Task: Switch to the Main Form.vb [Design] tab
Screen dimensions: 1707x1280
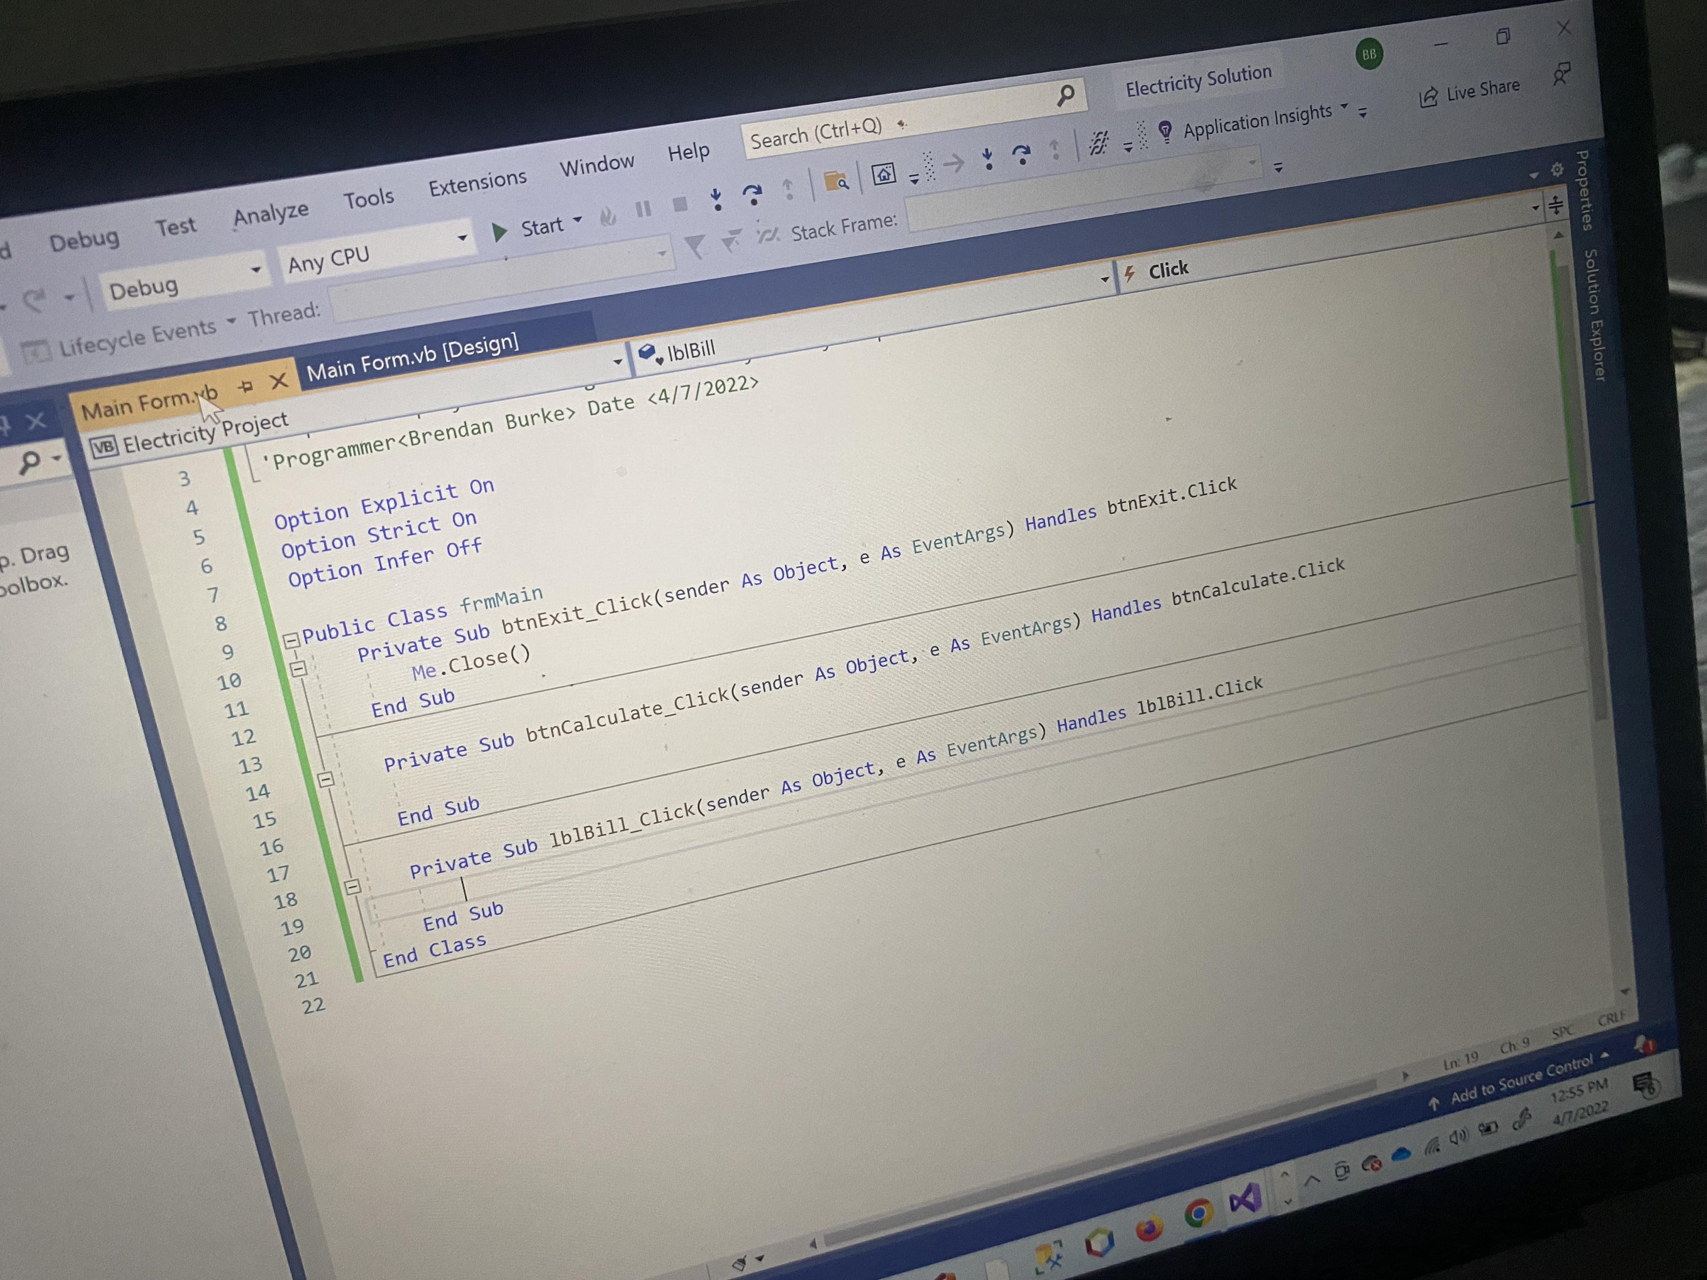Action: [413, 357]
